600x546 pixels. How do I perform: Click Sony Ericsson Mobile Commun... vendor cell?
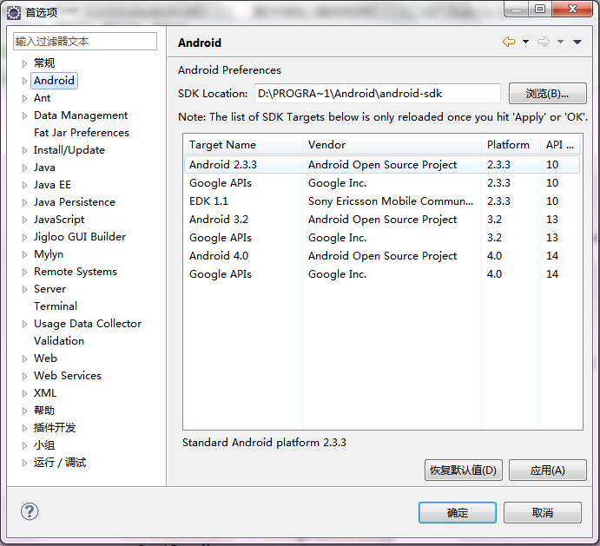pyautogui.click(x=391, y=201)
